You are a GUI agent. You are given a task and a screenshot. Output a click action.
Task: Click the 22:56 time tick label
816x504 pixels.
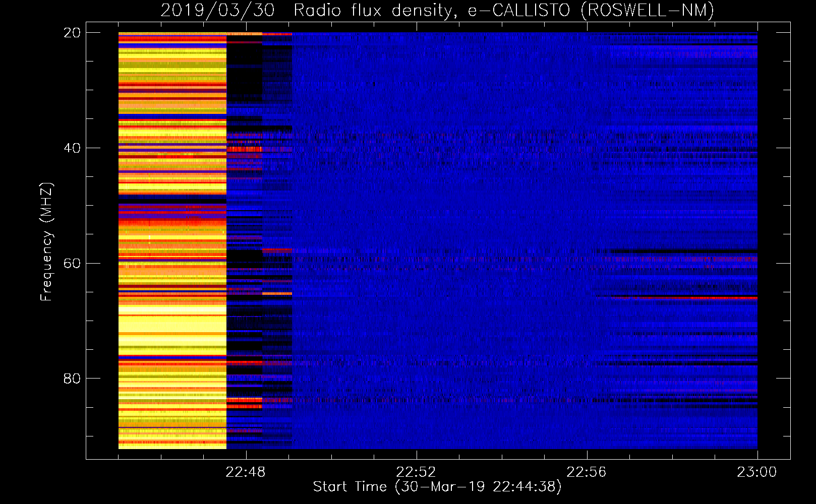click(x=587, y=472)
